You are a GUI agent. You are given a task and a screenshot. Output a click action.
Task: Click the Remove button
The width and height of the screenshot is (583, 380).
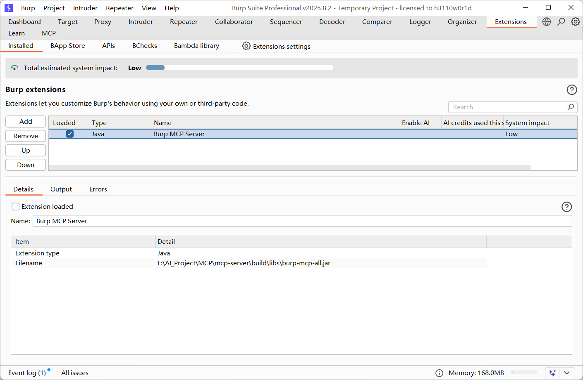coord(26,136)
